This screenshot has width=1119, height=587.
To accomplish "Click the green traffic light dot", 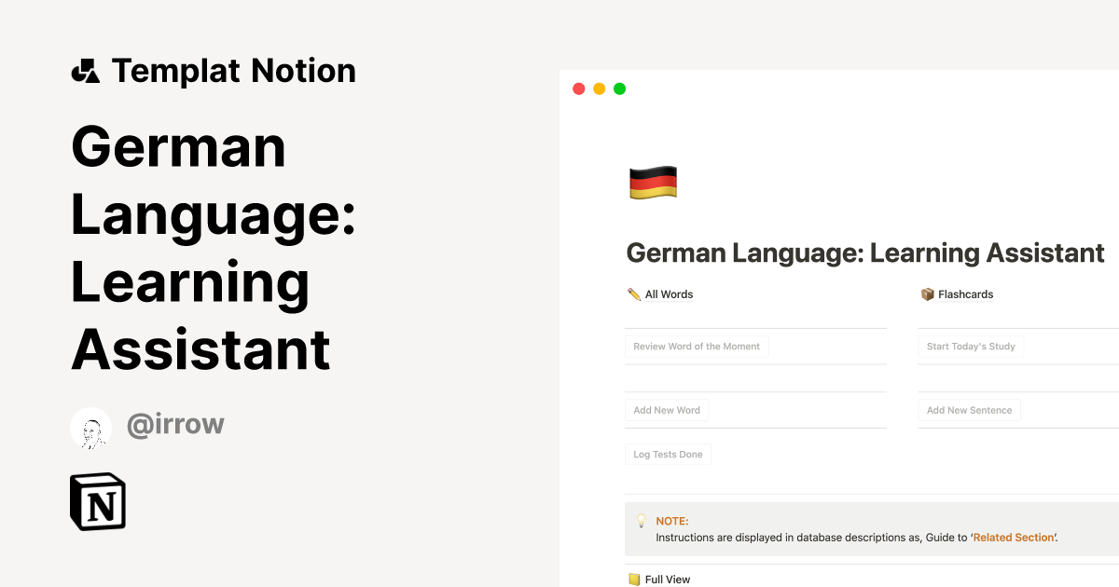I will [619, 89].
